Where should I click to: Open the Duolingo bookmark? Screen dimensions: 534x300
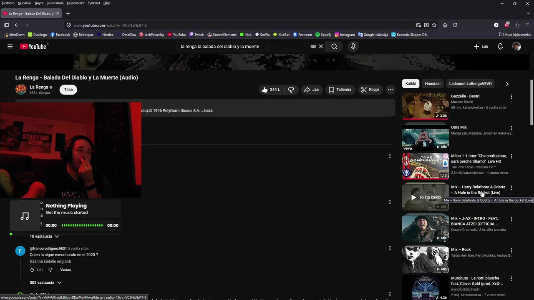[37, 35]
